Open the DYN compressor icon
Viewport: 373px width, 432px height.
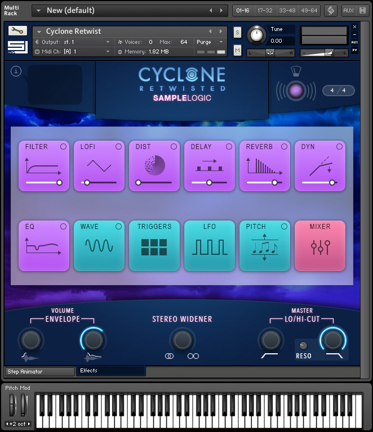click(321, 166)
